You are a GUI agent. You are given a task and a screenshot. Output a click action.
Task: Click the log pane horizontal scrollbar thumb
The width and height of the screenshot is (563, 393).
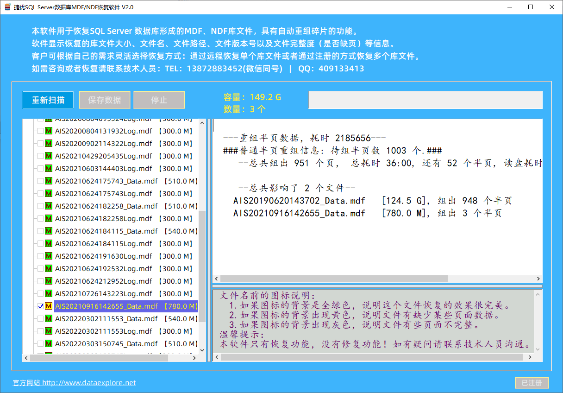pyautogui.click(x=334, y=279)
